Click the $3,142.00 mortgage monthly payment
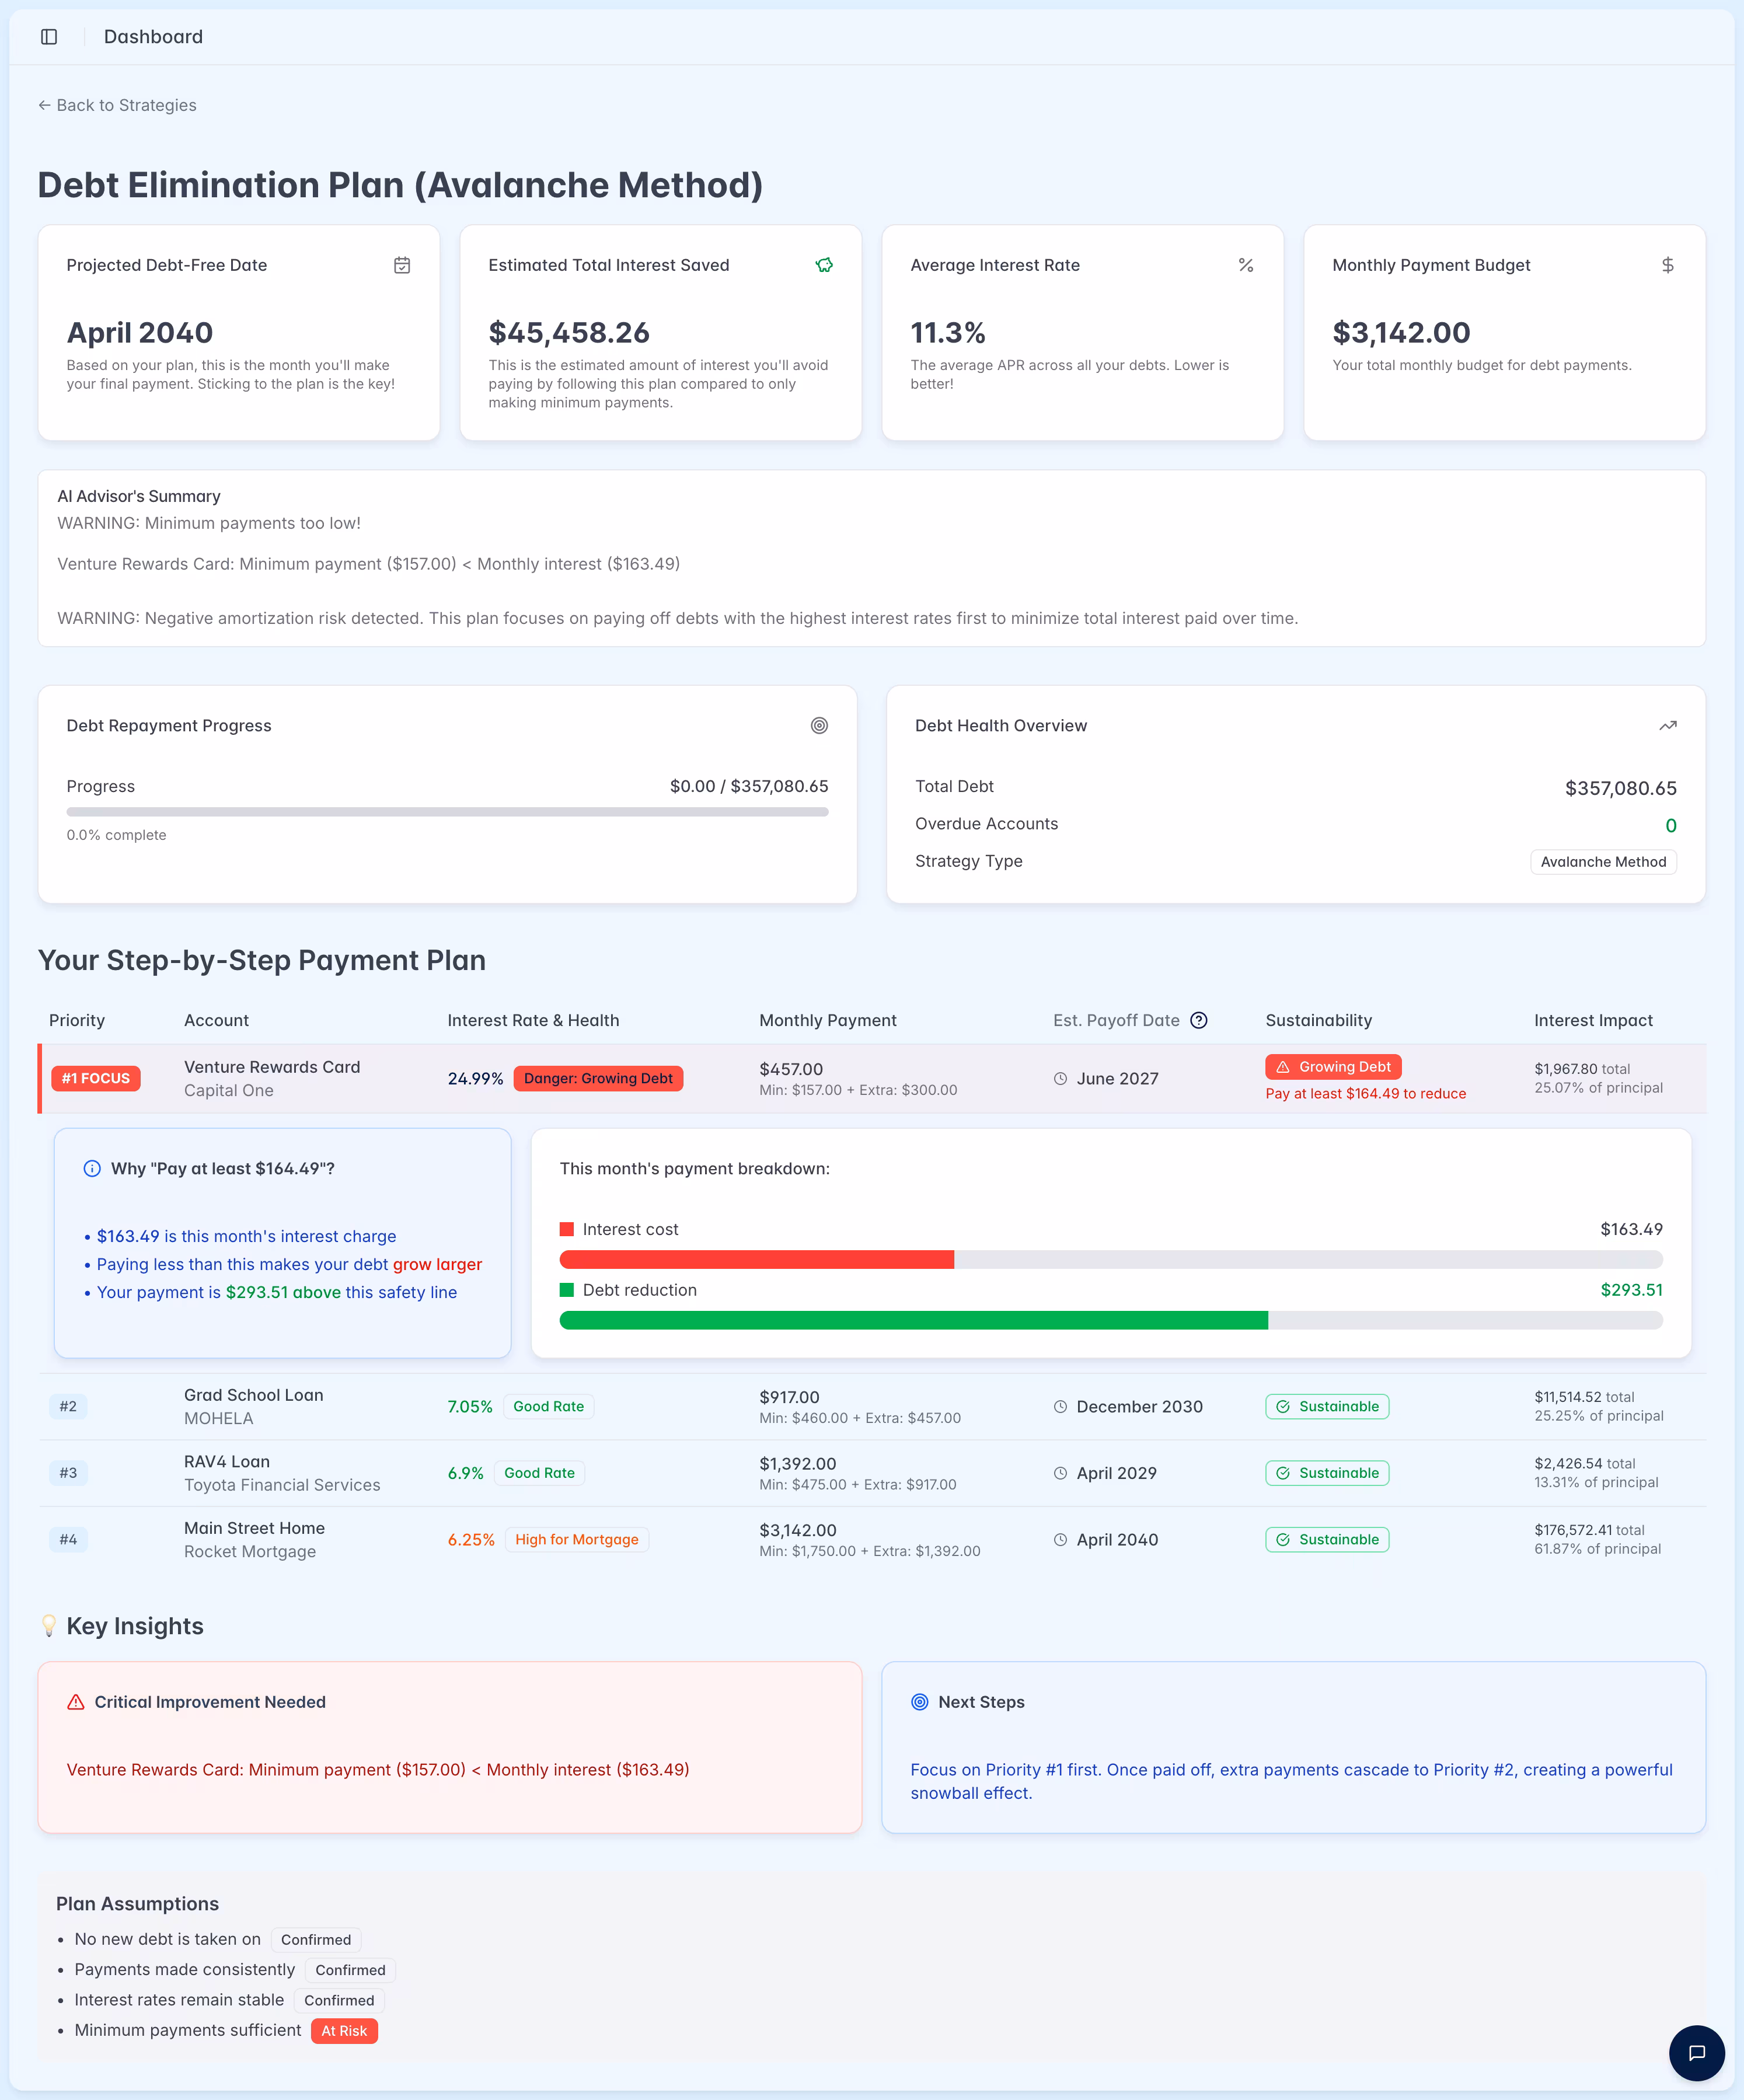Screen dimensions: 1744x2100 click(x=798, y=1530)
